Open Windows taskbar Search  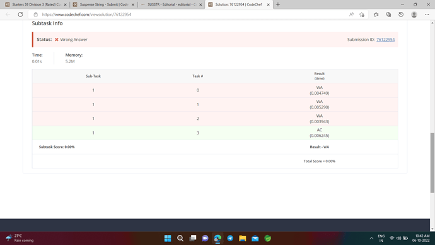click(180, 238)
